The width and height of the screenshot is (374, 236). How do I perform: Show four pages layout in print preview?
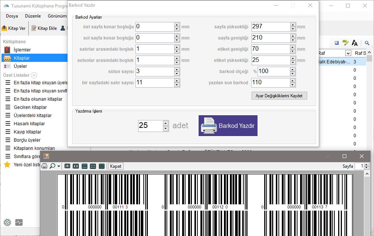pyautogui.click(x=93, y=166)
